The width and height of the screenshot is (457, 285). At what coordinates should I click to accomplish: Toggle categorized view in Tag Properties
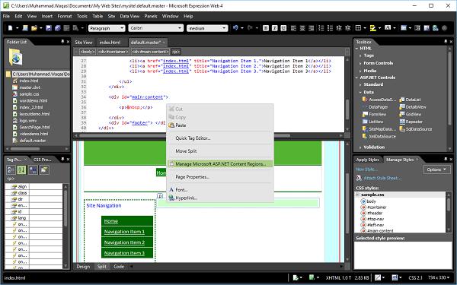click(x=11, y=169)
